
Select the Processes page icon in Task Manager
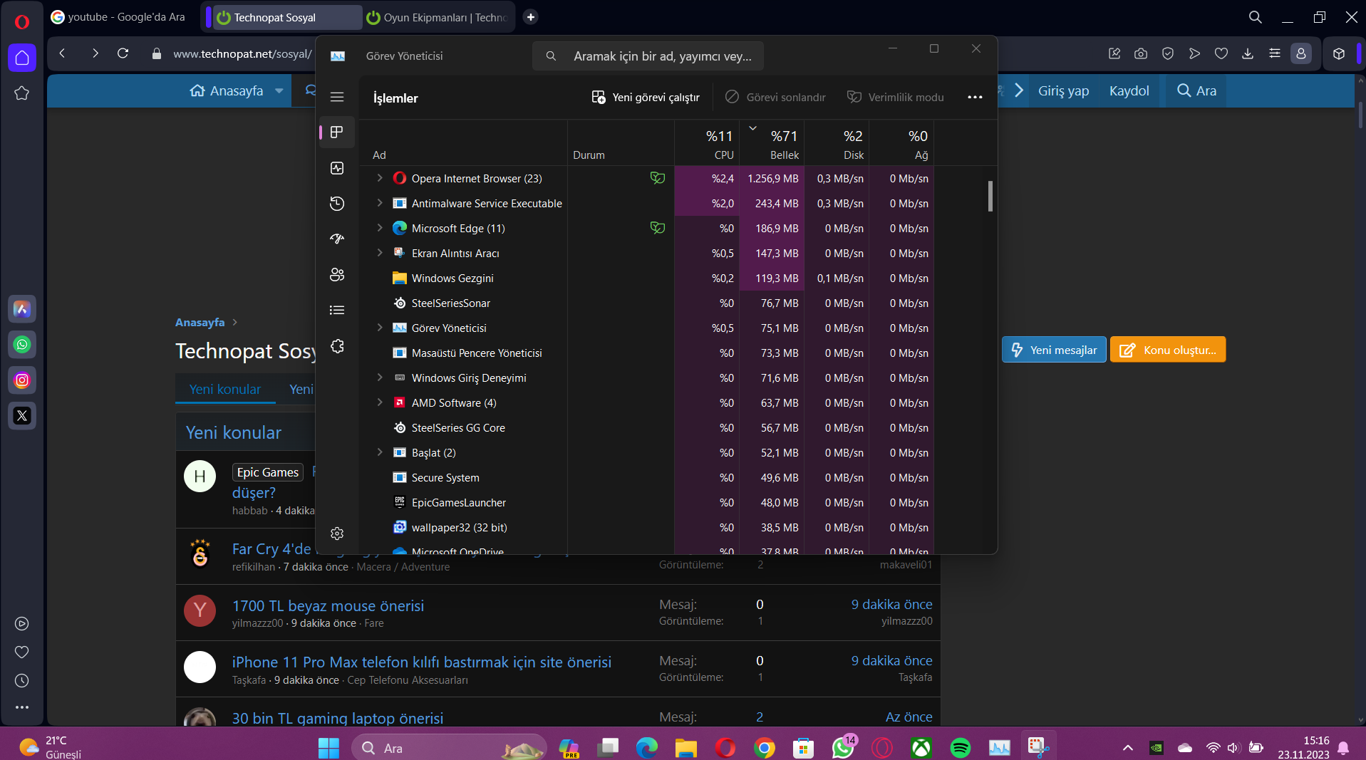coord(337,132)
